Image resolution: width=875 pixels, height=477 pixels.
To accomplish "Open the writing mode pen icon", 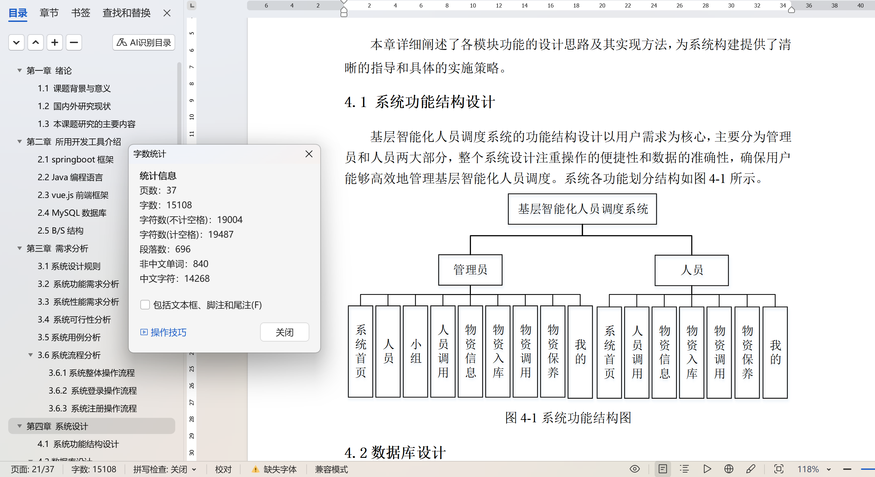I will click(750, 469).
